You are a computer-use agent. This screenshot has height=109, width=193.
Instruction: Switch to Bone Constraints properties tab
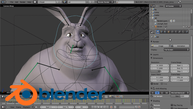coord(183,32)
